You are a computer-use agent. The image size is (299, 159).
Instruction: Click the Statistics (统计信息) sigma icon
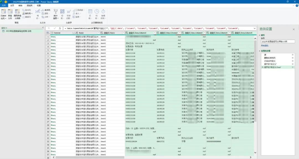coord(55,11)
